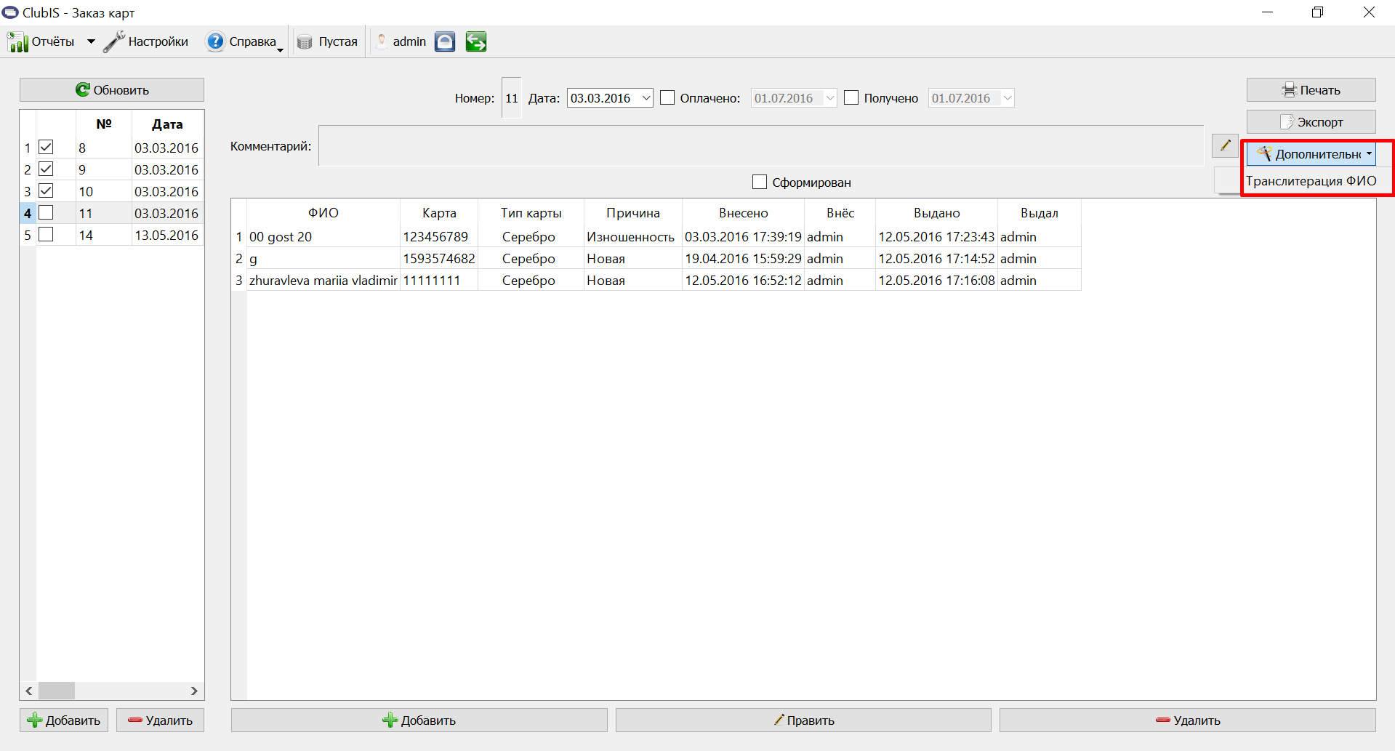Screen dimensions: 1395x751
Task: Sort by the ФИО column header
Action: tap(323, 213)
